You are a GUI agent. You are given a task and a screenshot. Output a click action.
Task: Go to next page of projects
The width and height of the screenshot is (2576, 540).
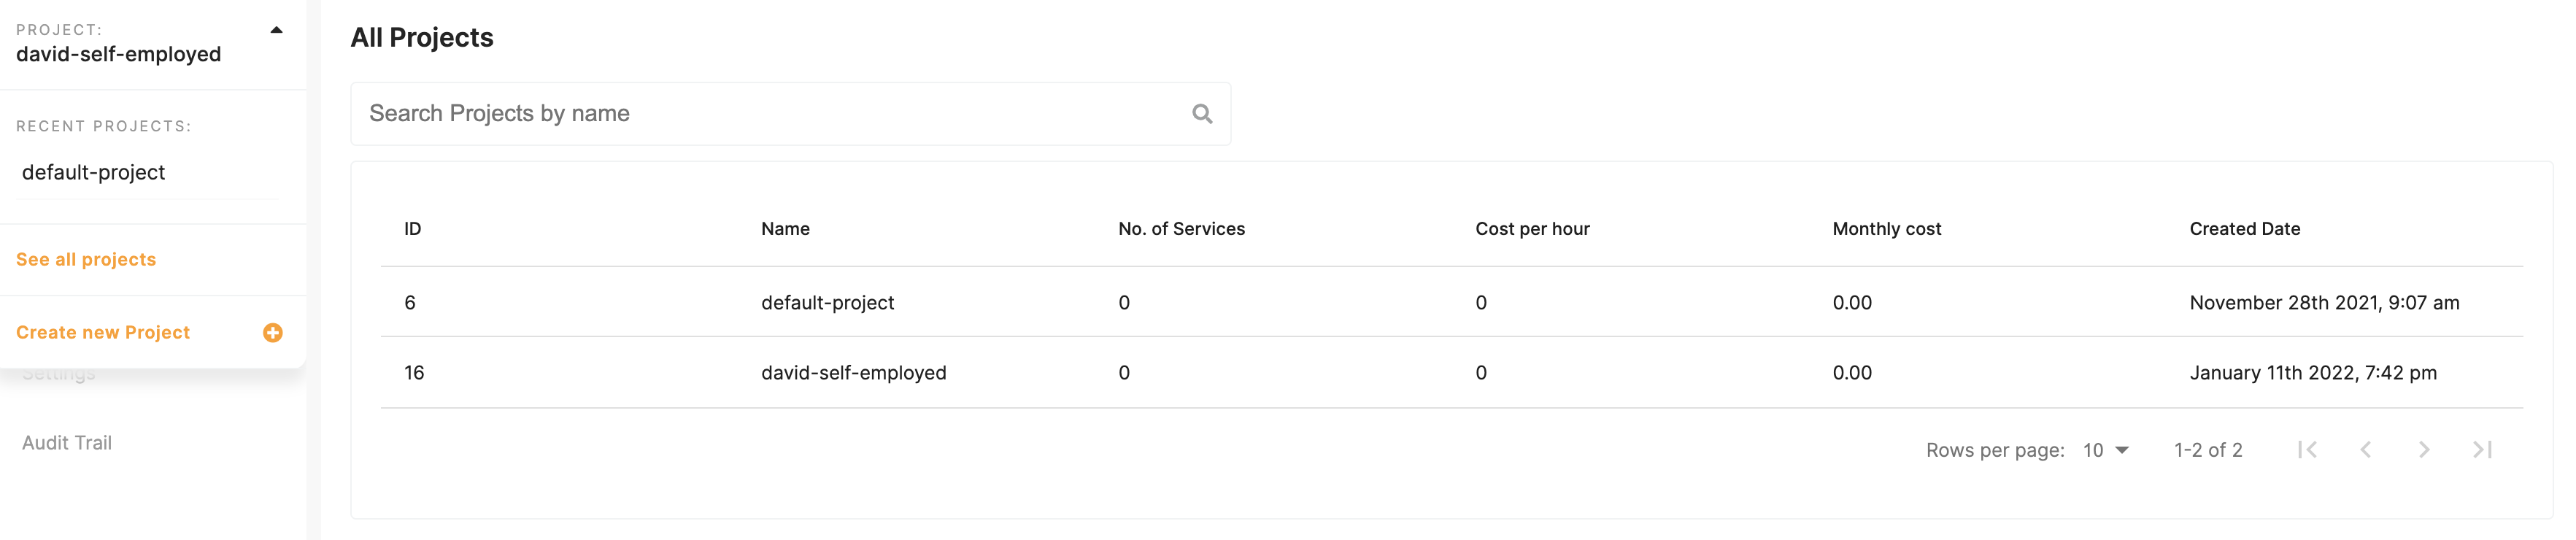pyautogui.click(x=2424, y=450)
